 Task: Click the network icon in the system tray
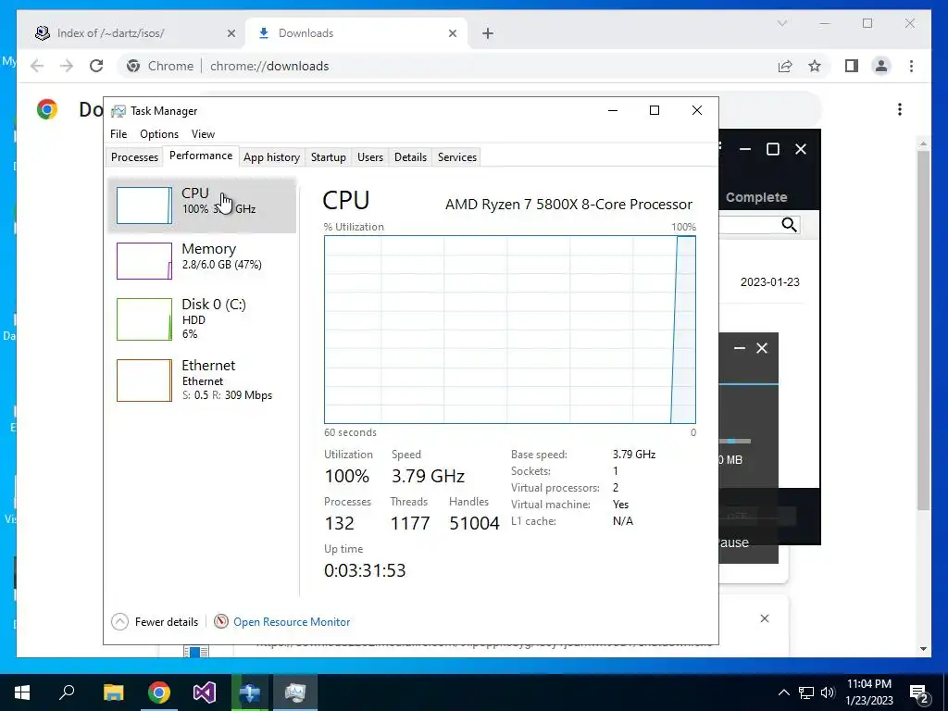click(x=806, y=692)
